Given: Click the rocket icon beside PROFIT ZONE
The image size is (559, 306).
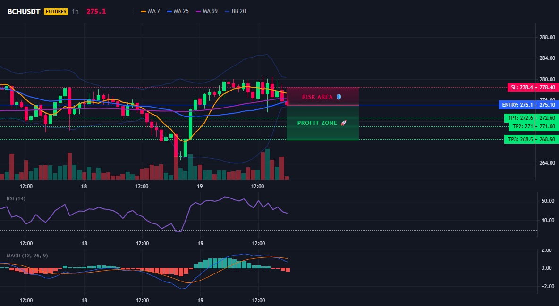Looking at the screenshot, I should [x=343, y=123].
